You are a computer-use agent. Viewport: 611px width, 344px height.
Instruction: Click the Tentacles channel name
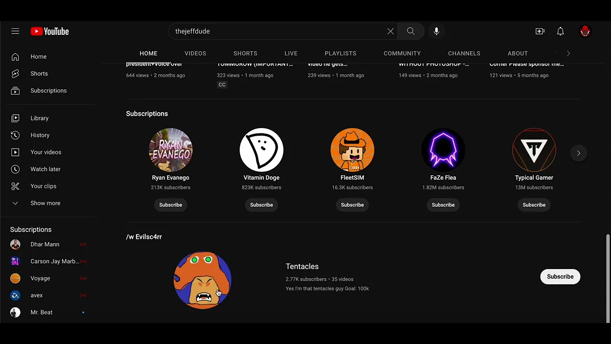(x=302, y=267)
